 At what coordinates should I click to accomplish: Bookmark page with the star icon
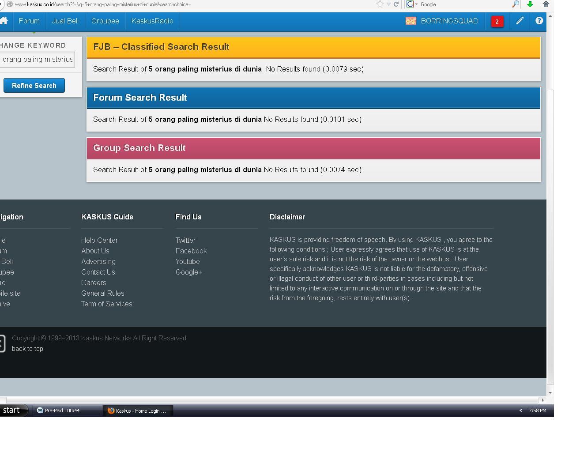[x=380, y=4]
